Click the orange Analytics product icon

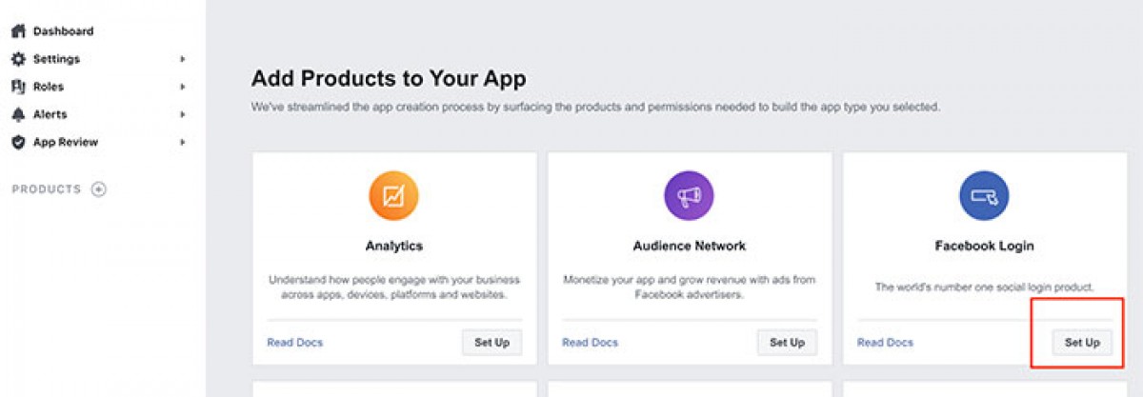(x=393, y=197)
